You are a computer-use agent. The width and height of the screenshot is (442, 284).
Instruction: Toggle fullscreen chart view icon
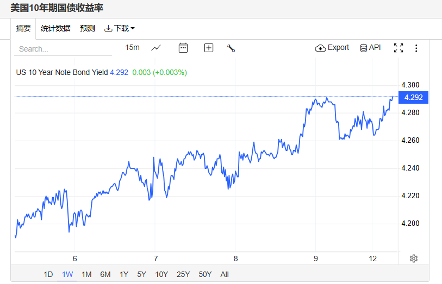click(x=399, y=48)
